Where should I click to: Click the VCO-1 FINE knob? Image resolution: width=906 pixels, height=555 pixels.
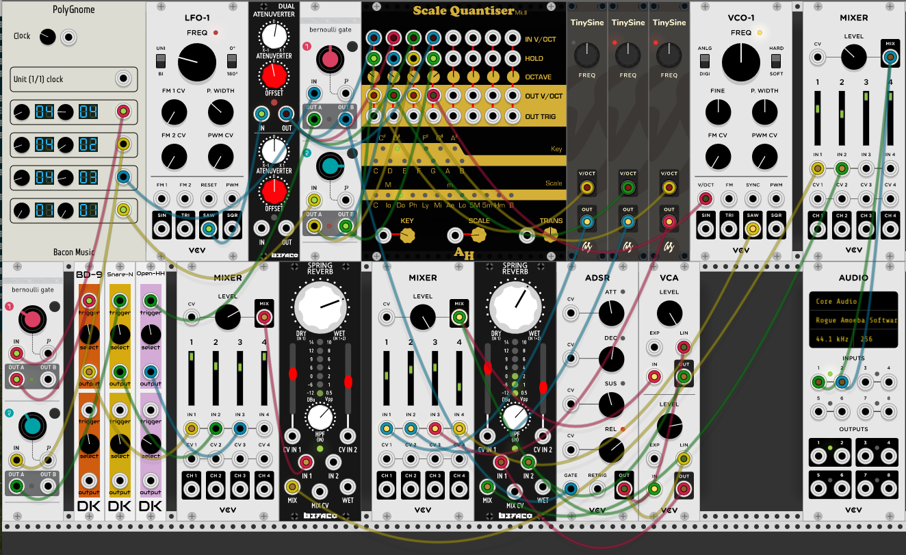(717, 112)
